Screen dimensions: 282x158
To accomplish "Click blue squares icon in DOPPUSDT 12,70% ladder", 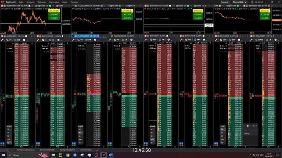I will 2,144.
